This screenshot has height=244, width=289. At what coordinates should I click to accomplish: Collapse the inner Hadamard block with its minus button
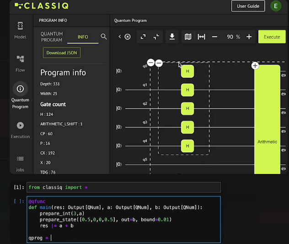pyautogui.click(x=159, y=63)
